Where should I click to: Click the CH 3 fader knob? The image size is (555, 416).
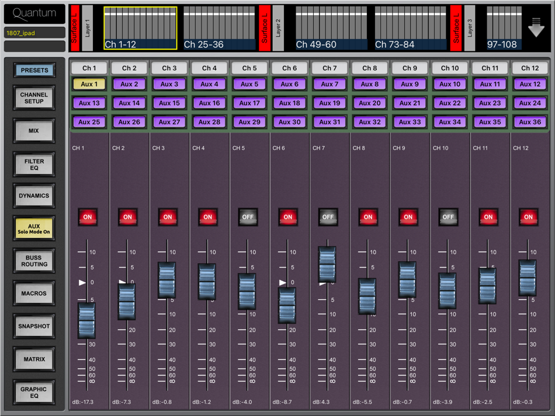(x=166, y=280)
